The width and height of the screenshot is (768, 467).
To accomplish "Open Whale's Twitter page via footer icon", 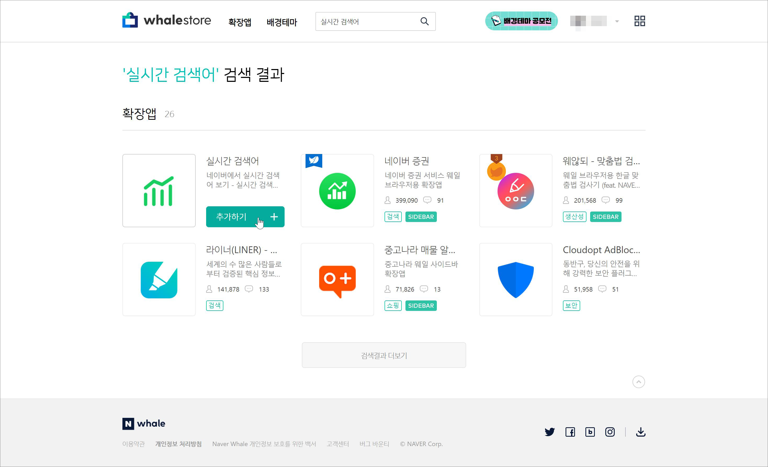I will coord(550,432).
